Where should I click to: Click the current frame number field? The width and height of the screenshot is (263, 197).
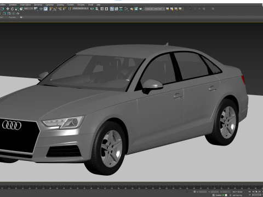pyautogui.click(x=256, y=195)
